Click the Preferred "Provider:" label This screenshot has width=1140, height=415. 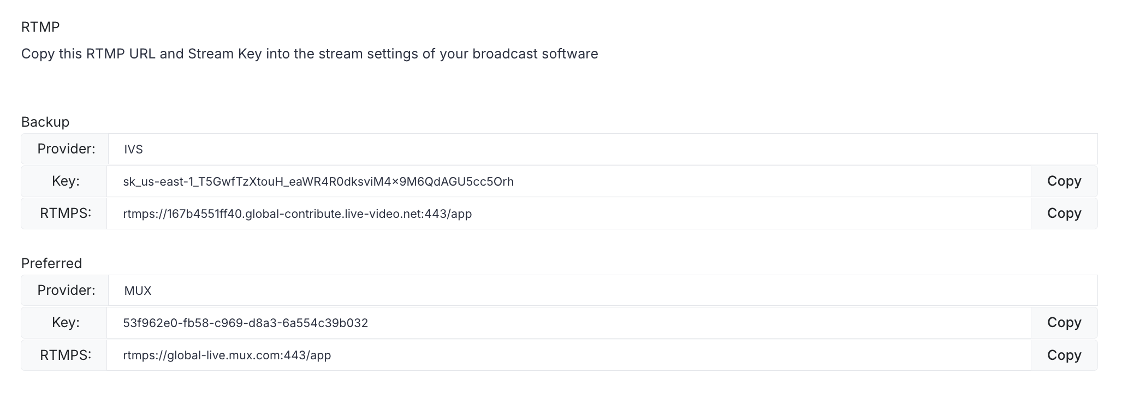click(x=66, y=290)
